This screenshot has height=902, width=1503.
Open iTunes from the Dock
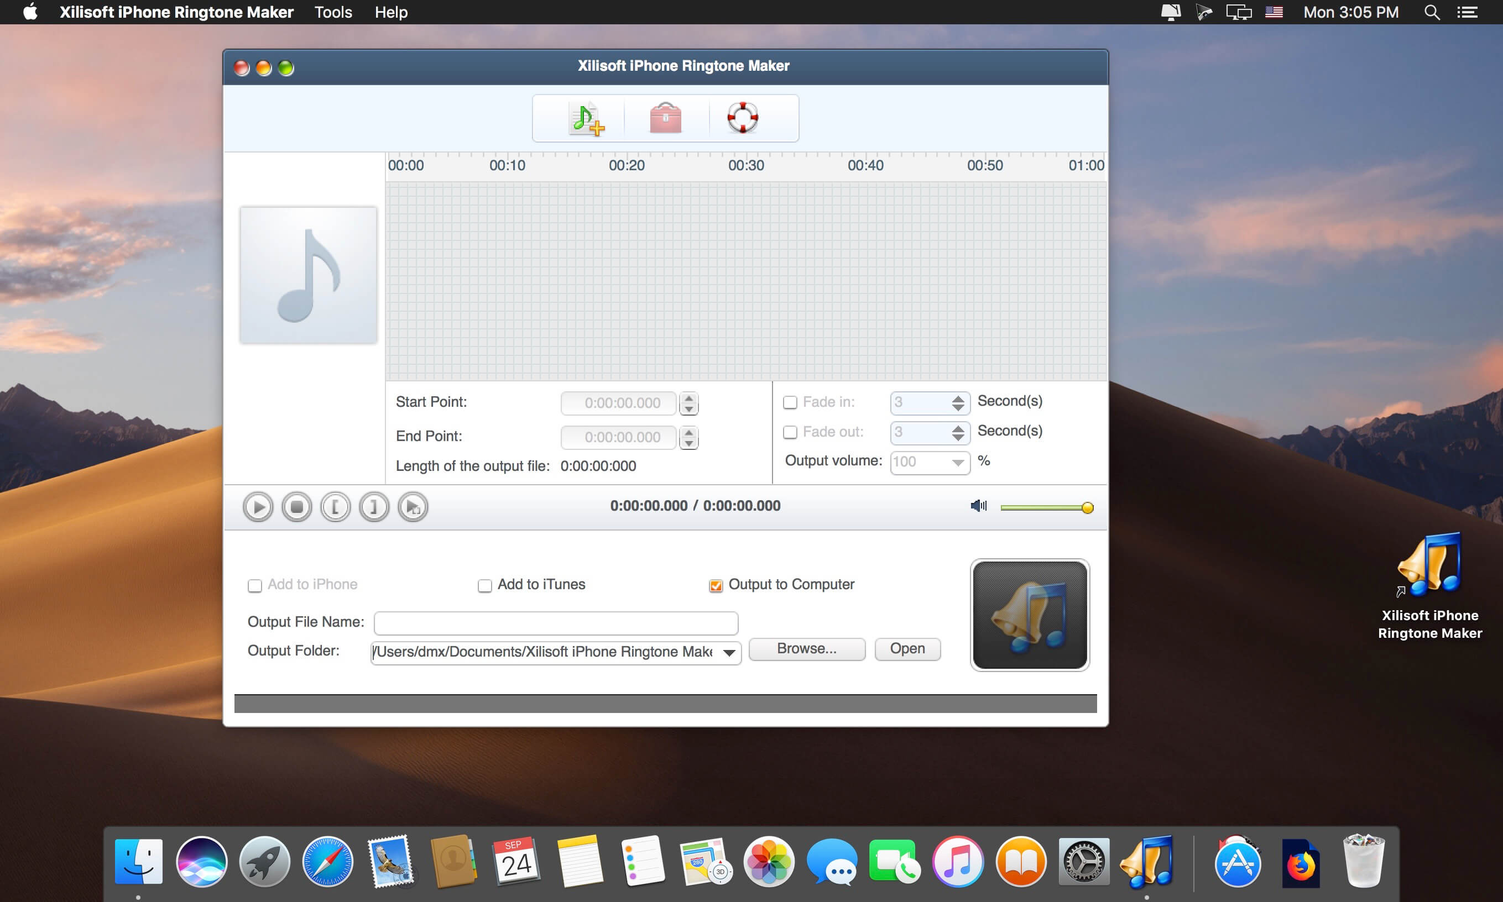[958, 862]
